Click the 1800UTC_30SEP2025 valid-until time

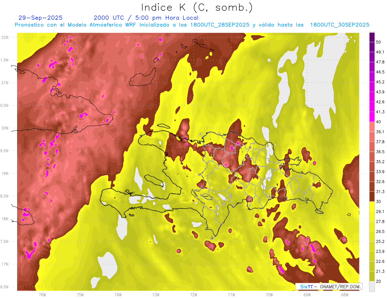[340, 25]
